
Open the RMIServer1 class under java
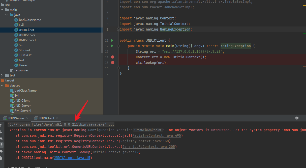[27, 40]
